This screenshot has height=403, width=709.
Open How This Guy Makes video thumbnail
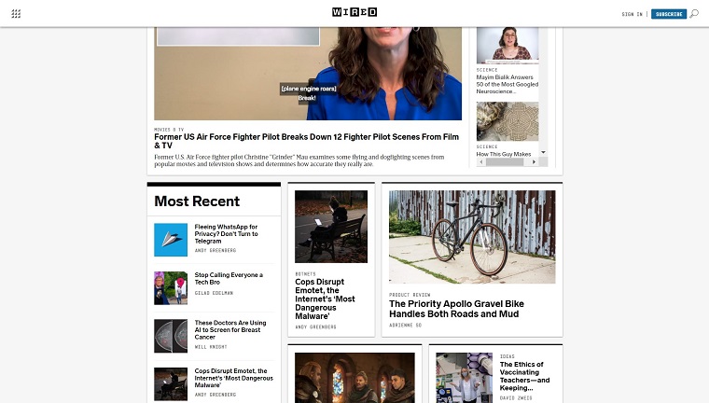click(507, 121)
